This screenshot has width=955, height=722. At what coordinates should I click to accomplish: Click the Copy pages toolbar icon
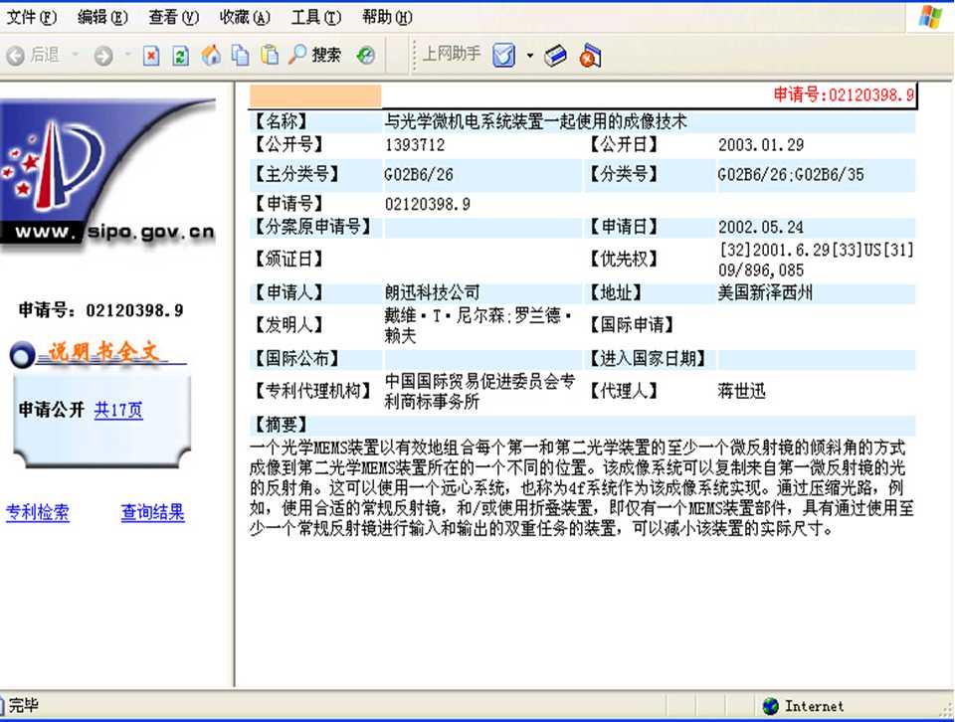coord(241,56)
